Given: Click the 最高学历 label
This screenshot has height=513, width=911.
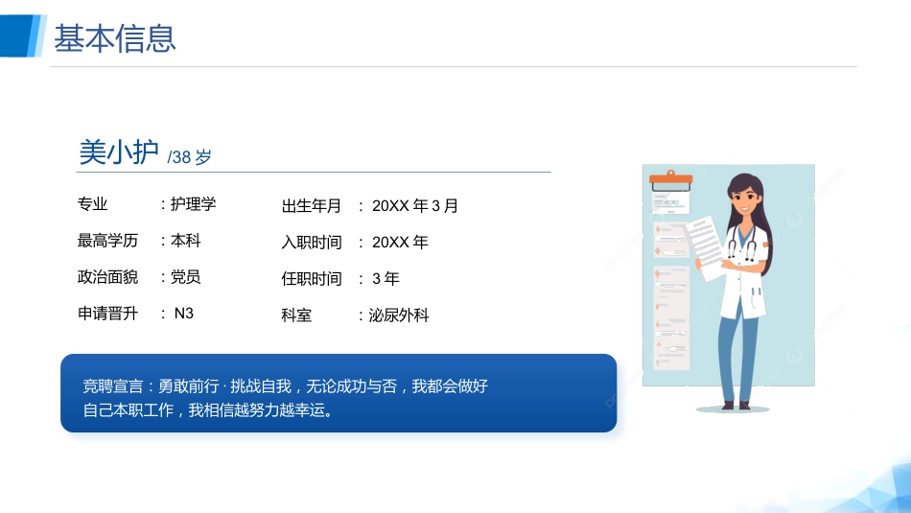Looking at the screenshot, I should pos(107,241).
